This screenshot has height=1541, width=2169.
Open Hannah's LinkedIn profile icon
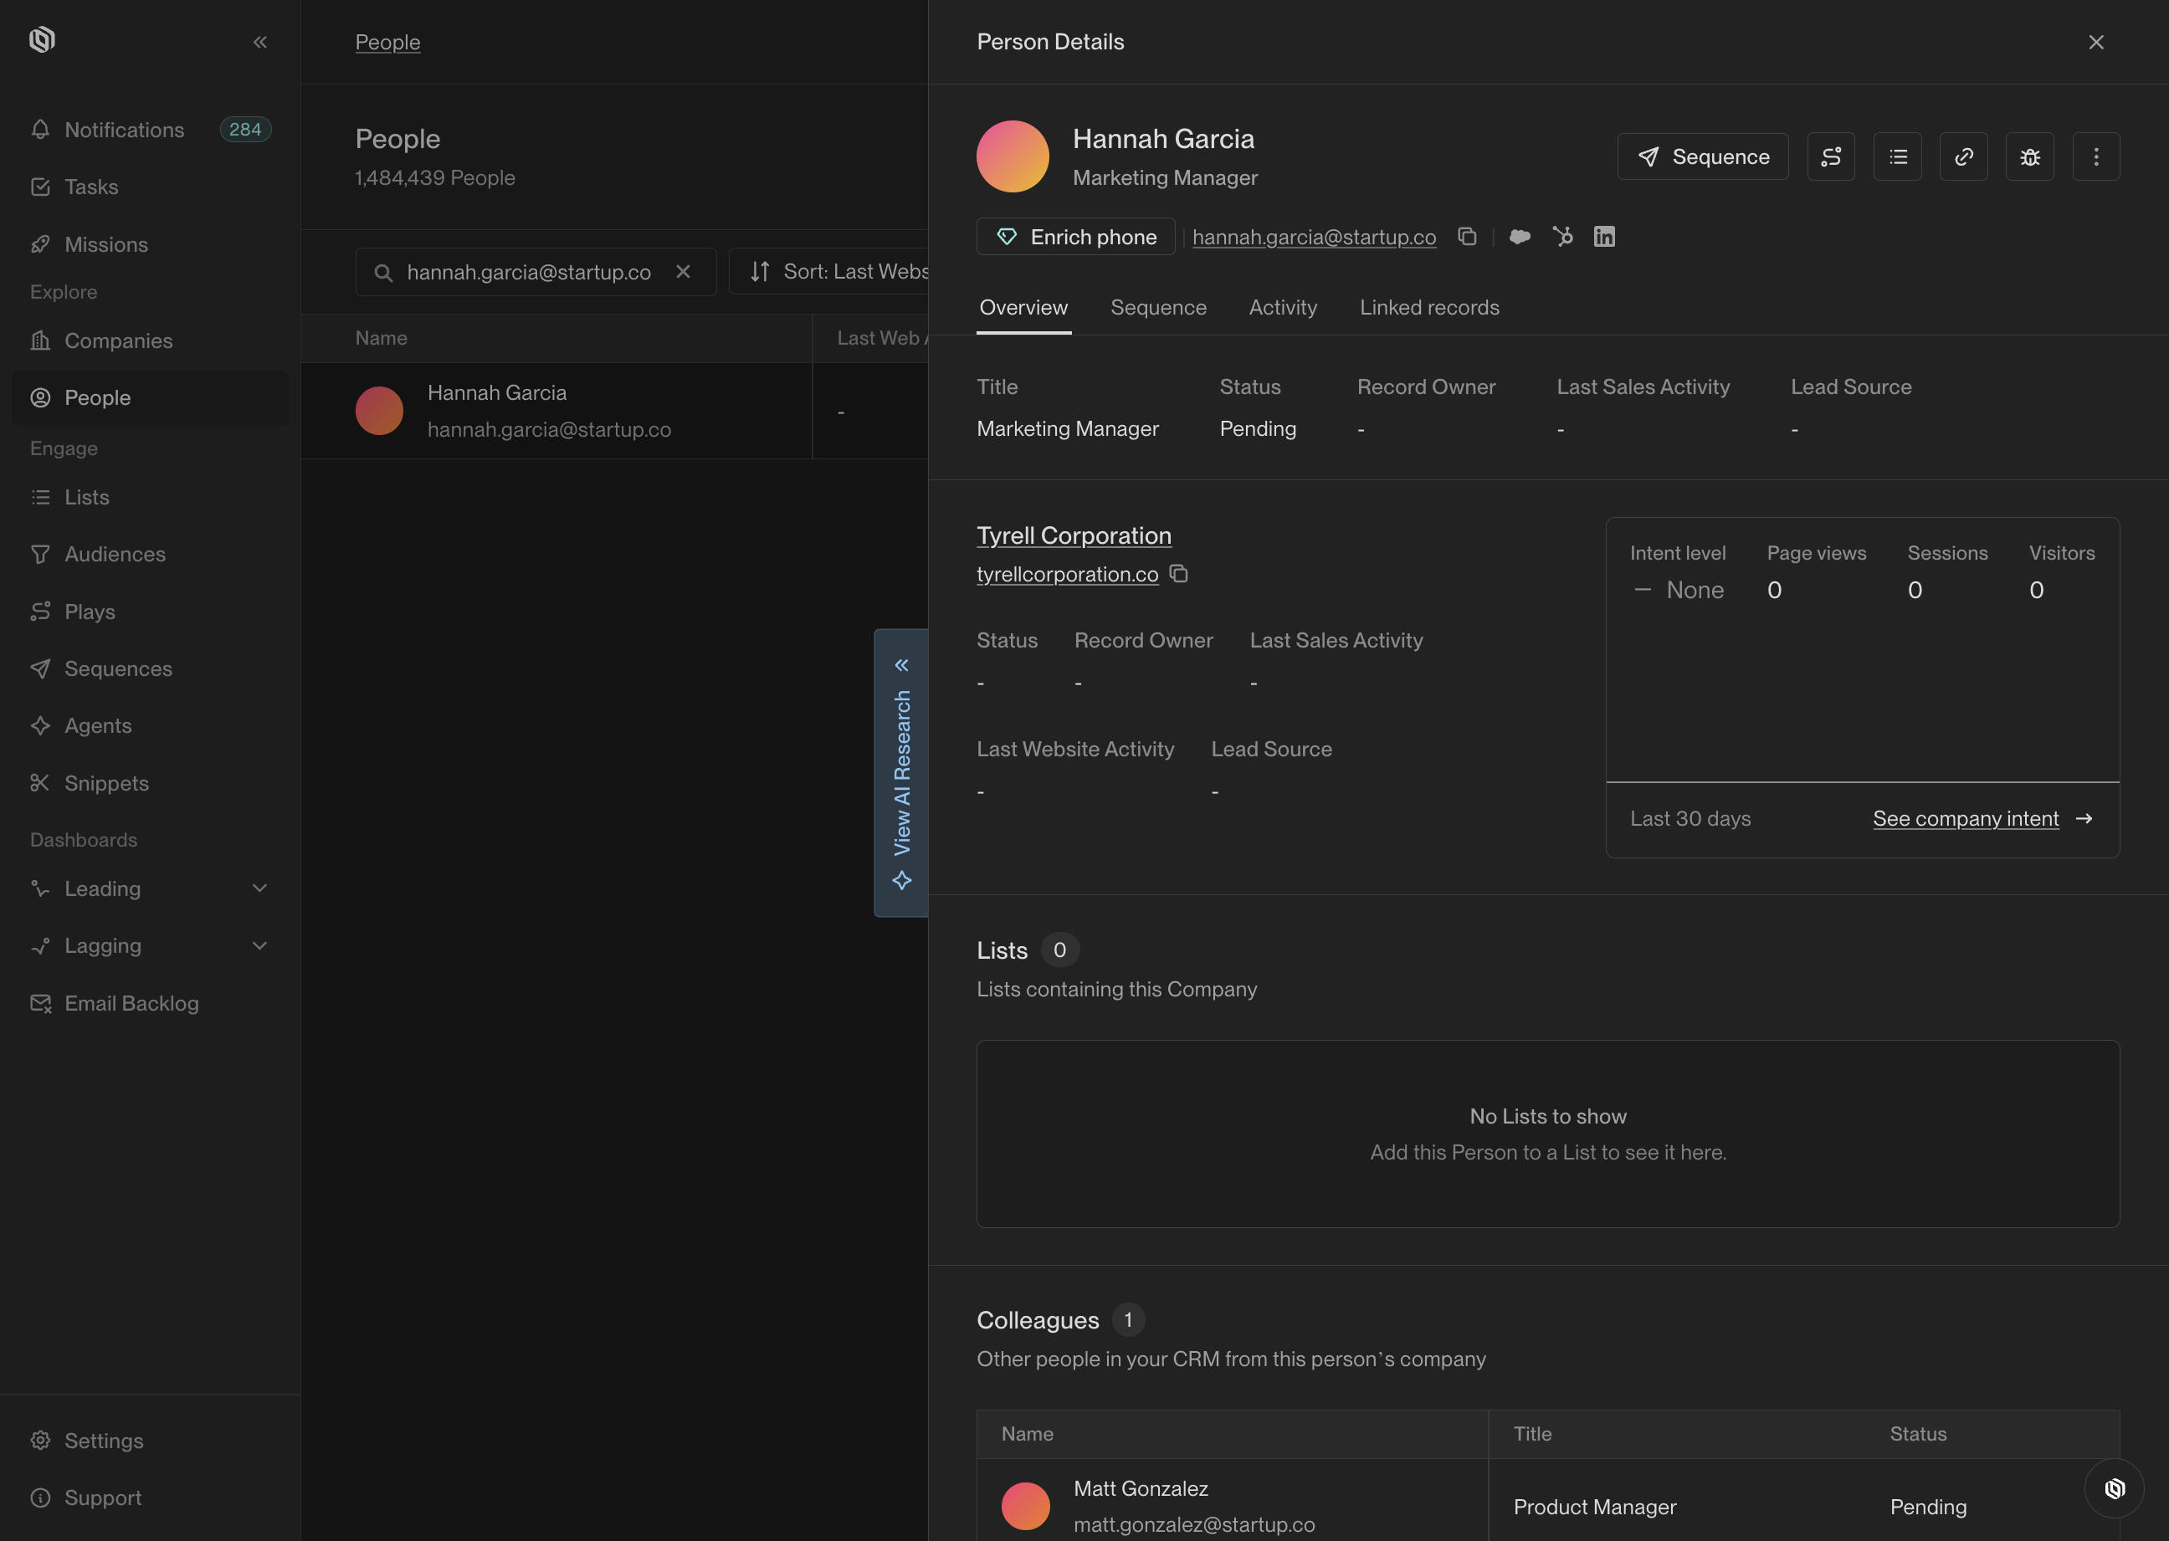1604,236
